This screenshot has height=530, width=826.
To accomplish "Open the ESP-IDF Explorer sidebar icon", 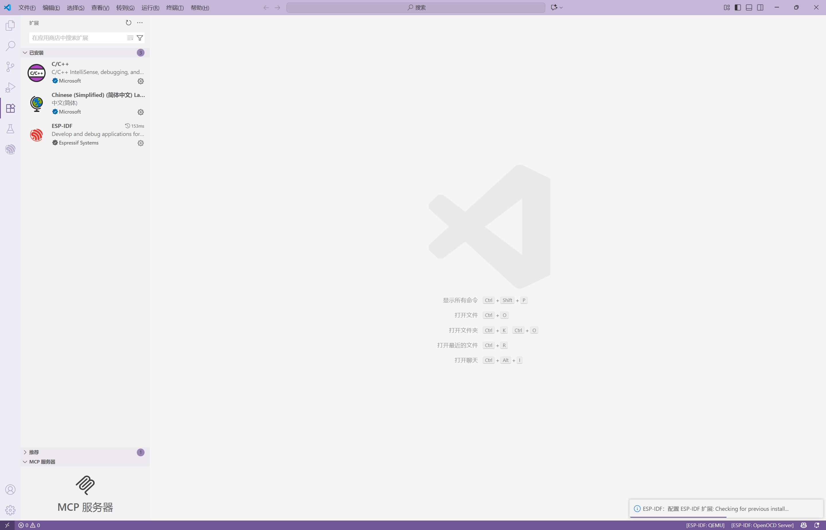I will 10,149.
